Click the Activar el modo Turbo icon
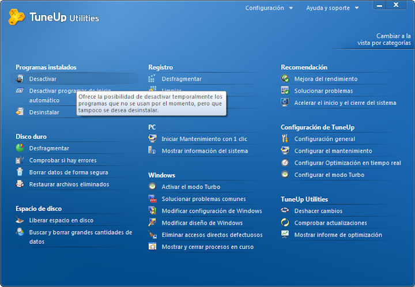Image resolution: width=415 pixels, height=287 pixels. (152, 187)
